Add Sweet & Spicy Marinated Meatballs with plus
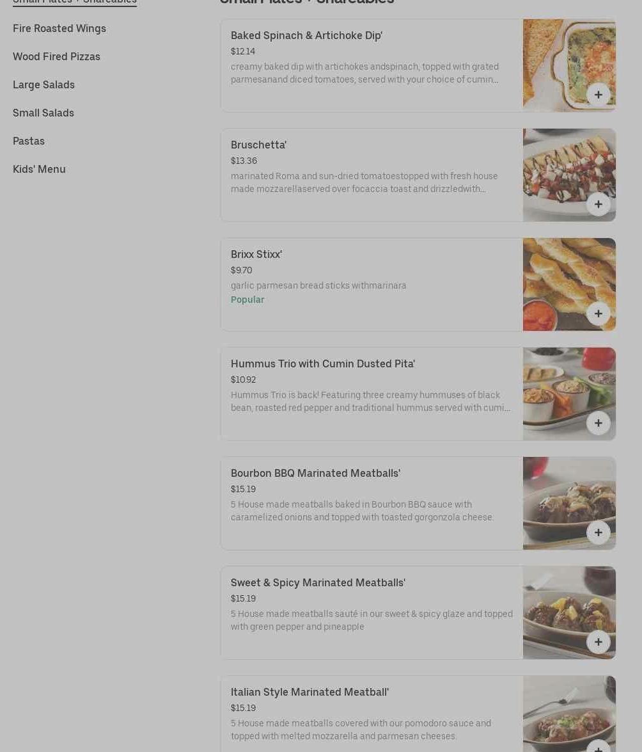642x752 pixels. [x=598, y=642]
